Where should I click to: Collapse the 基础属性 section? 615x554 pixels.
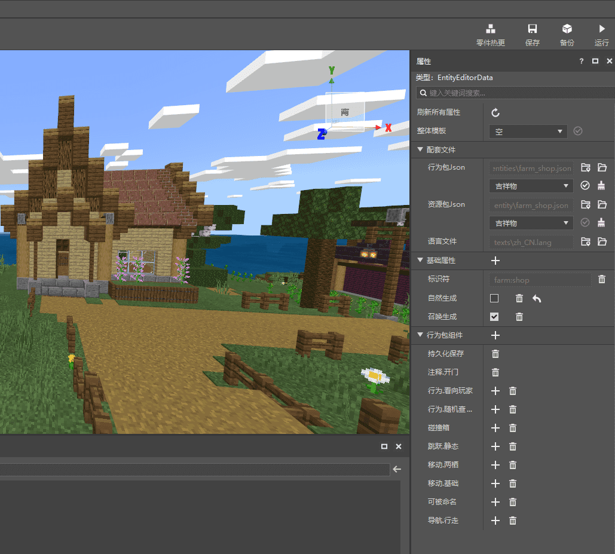click(420, 260)
